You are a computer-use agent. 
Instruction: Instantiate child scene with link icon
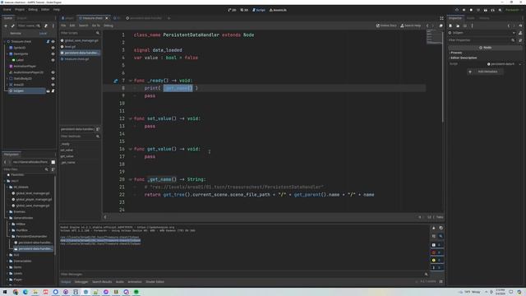tap(13, 25)
